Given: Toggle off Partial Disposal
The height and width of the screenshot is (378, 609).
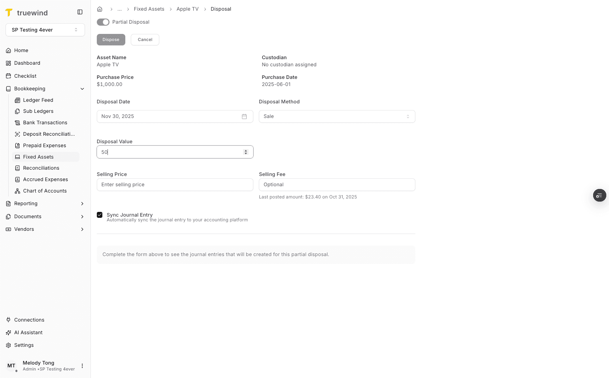Looking at the screenshot, I should click(103, 22).
